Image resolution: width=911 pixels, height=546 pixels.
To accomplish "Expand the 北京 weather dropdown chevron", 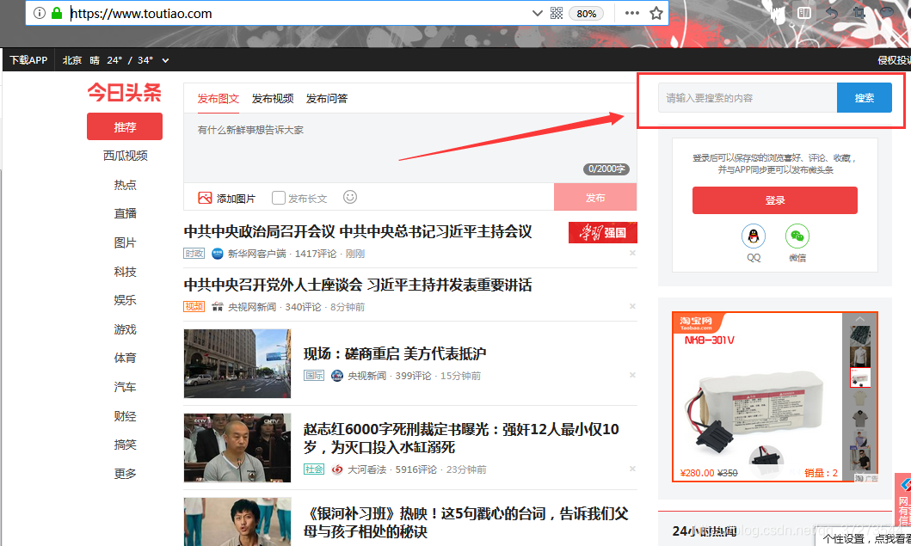I will 165,60.
